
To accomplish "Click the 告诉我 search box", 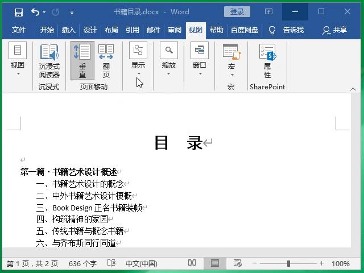I will pyautogui.click(x=293, y=30).
